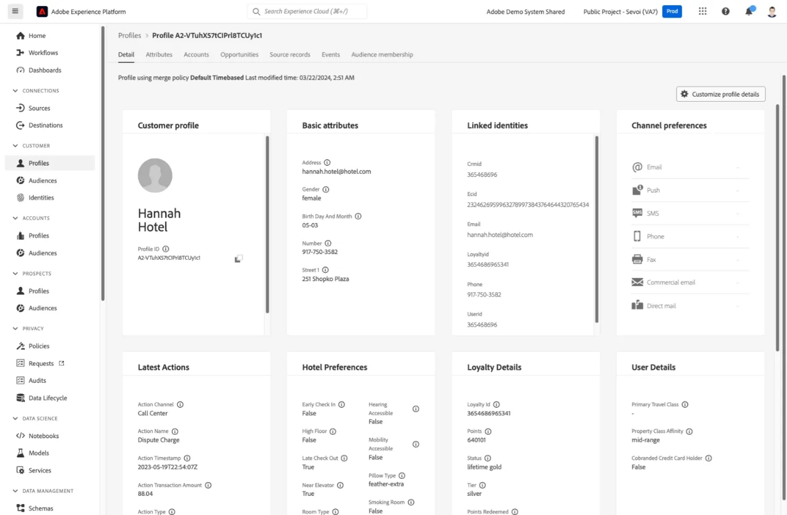The image size is (787, 515).
Task: Show info for Pillow Type
Action: coord(402,475)
